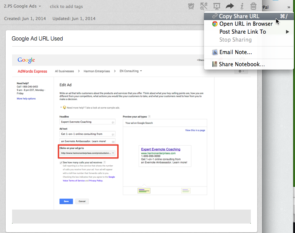Open the 2.PS Google Ads notebook dropdown
This screenshot has height=233, width=295.
pyautogui.click(x=22, y=6)
